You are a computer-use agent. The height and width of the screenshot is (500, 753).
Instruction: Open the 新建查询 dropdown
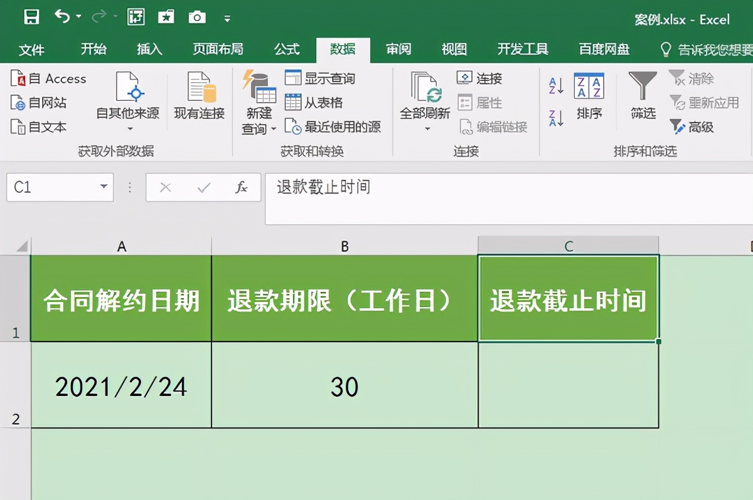tap(259, 103)
